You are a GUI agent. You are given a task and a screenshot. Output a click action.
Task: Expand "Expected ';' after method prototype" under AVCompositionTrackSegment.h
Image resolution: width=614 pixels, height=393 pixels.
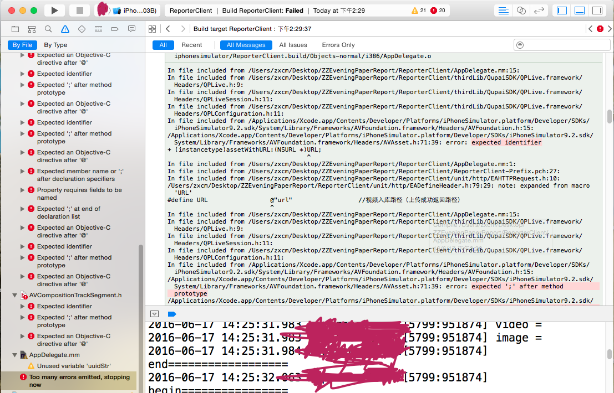point(22,317)
